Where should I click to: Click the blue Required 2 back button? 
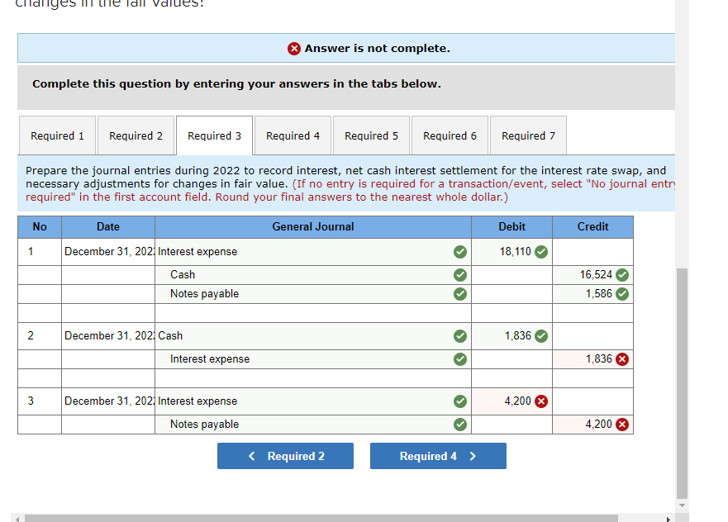tap(285, 456)
